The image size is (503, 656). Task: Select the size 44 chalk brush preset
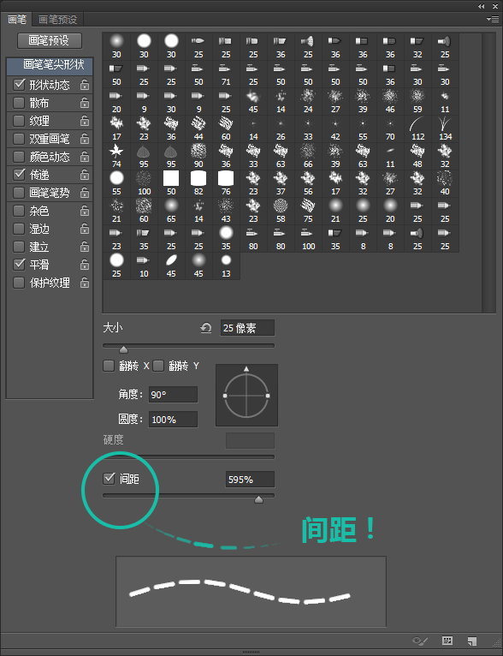pos(198,129)
